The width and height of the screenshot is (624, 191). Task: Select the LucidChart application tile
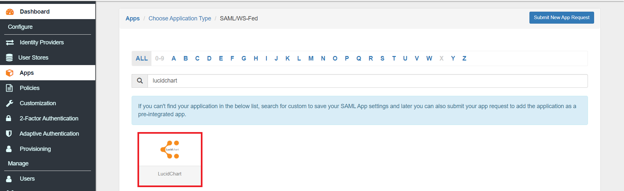pos(170,159)
